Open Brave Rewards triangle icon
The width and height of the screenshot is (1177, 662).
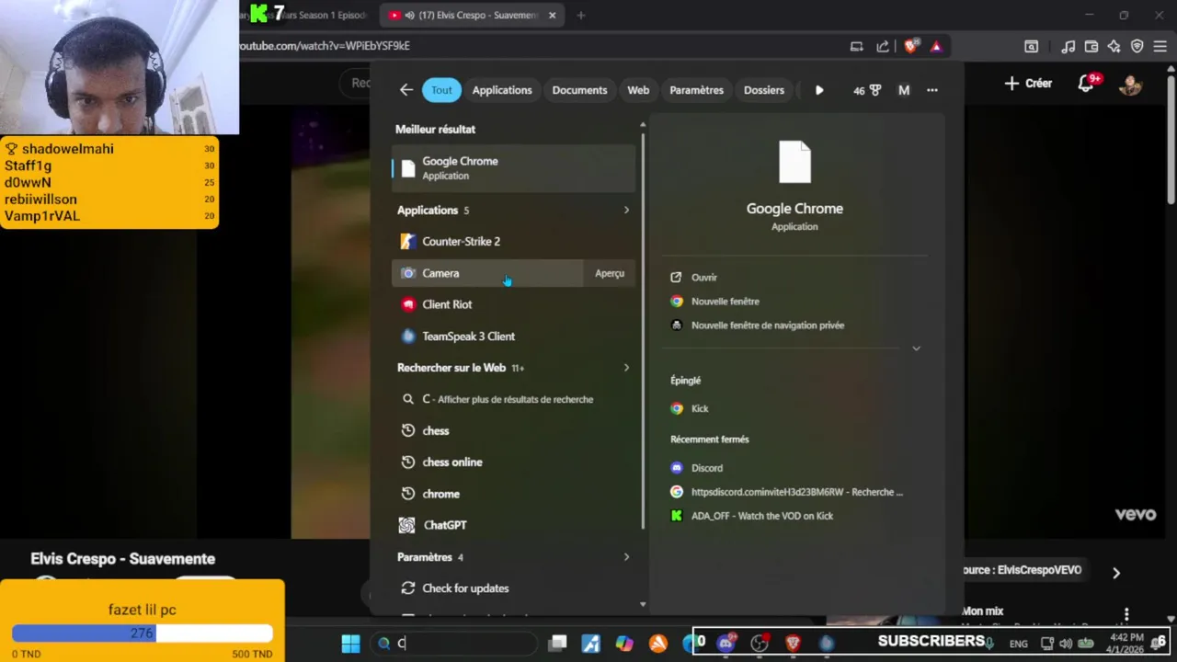935,46
